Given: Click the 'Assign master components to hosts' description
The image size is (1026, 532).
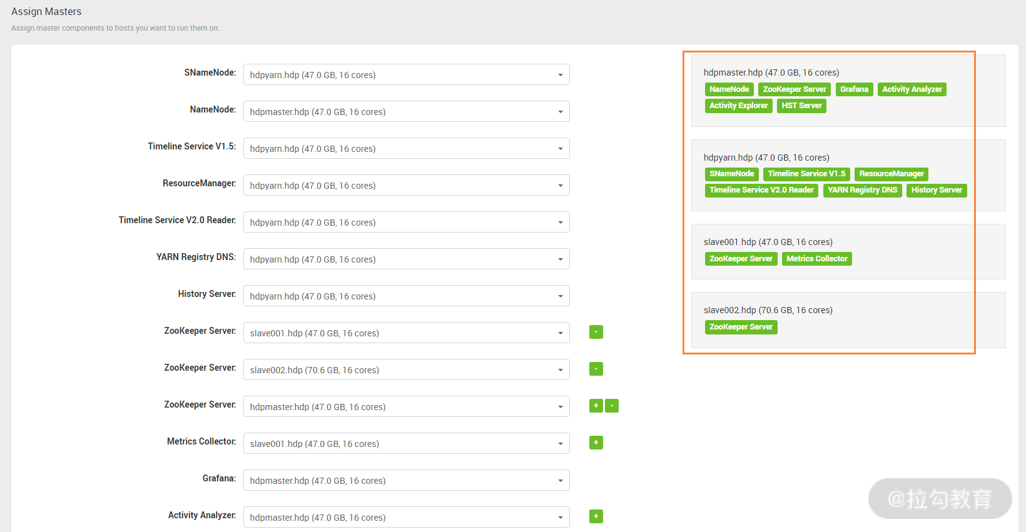Looking at the screenshot, I should click(115, 28).
